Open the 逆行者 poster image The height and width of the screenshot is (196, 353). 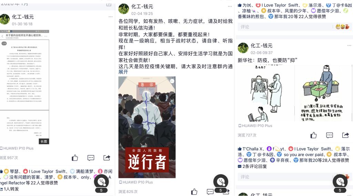click(x=147, y=127)
